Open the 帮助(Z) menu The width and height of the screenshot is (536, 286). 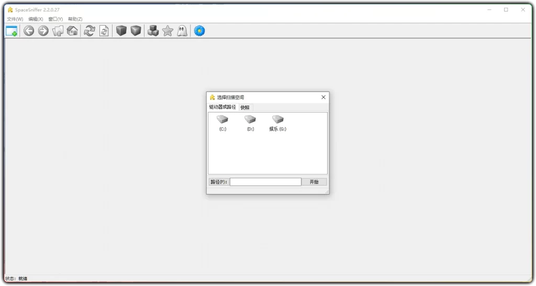(x=75, y=19)
